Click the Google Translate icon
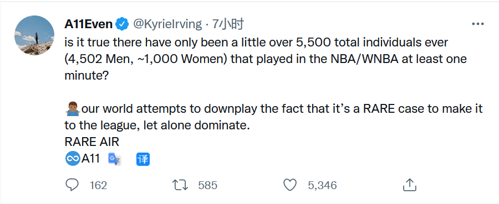Viewport: 499px width, 204px height. coord(114,159)
